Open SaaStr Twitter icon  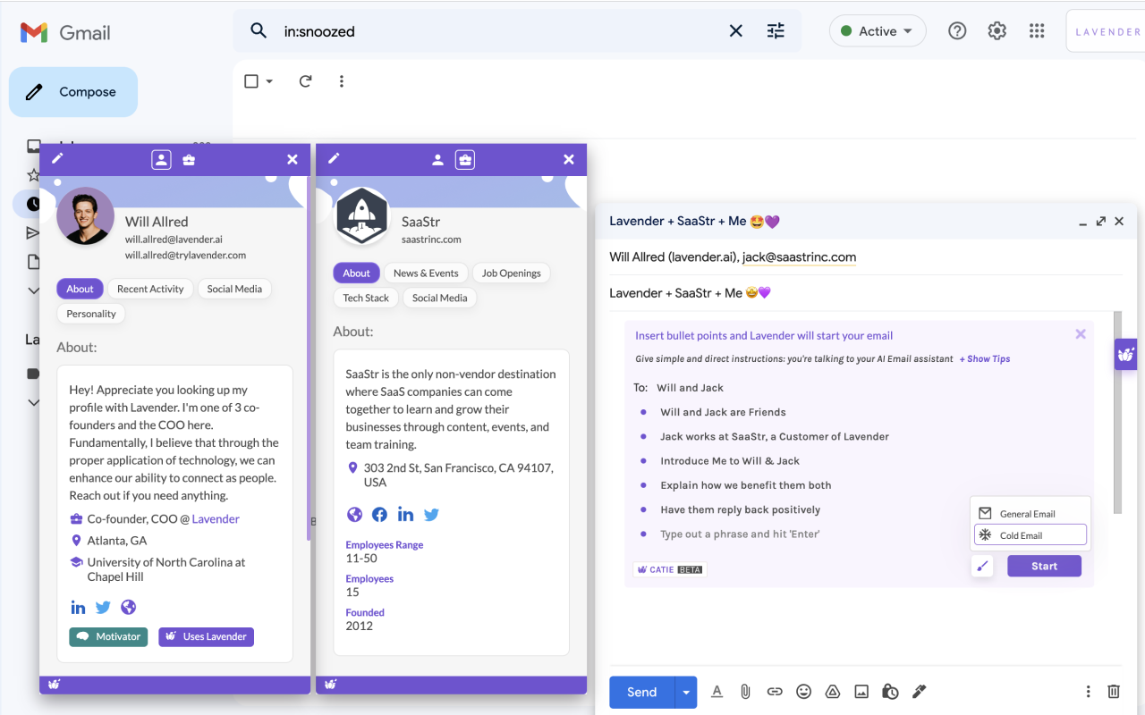(431, 515)
